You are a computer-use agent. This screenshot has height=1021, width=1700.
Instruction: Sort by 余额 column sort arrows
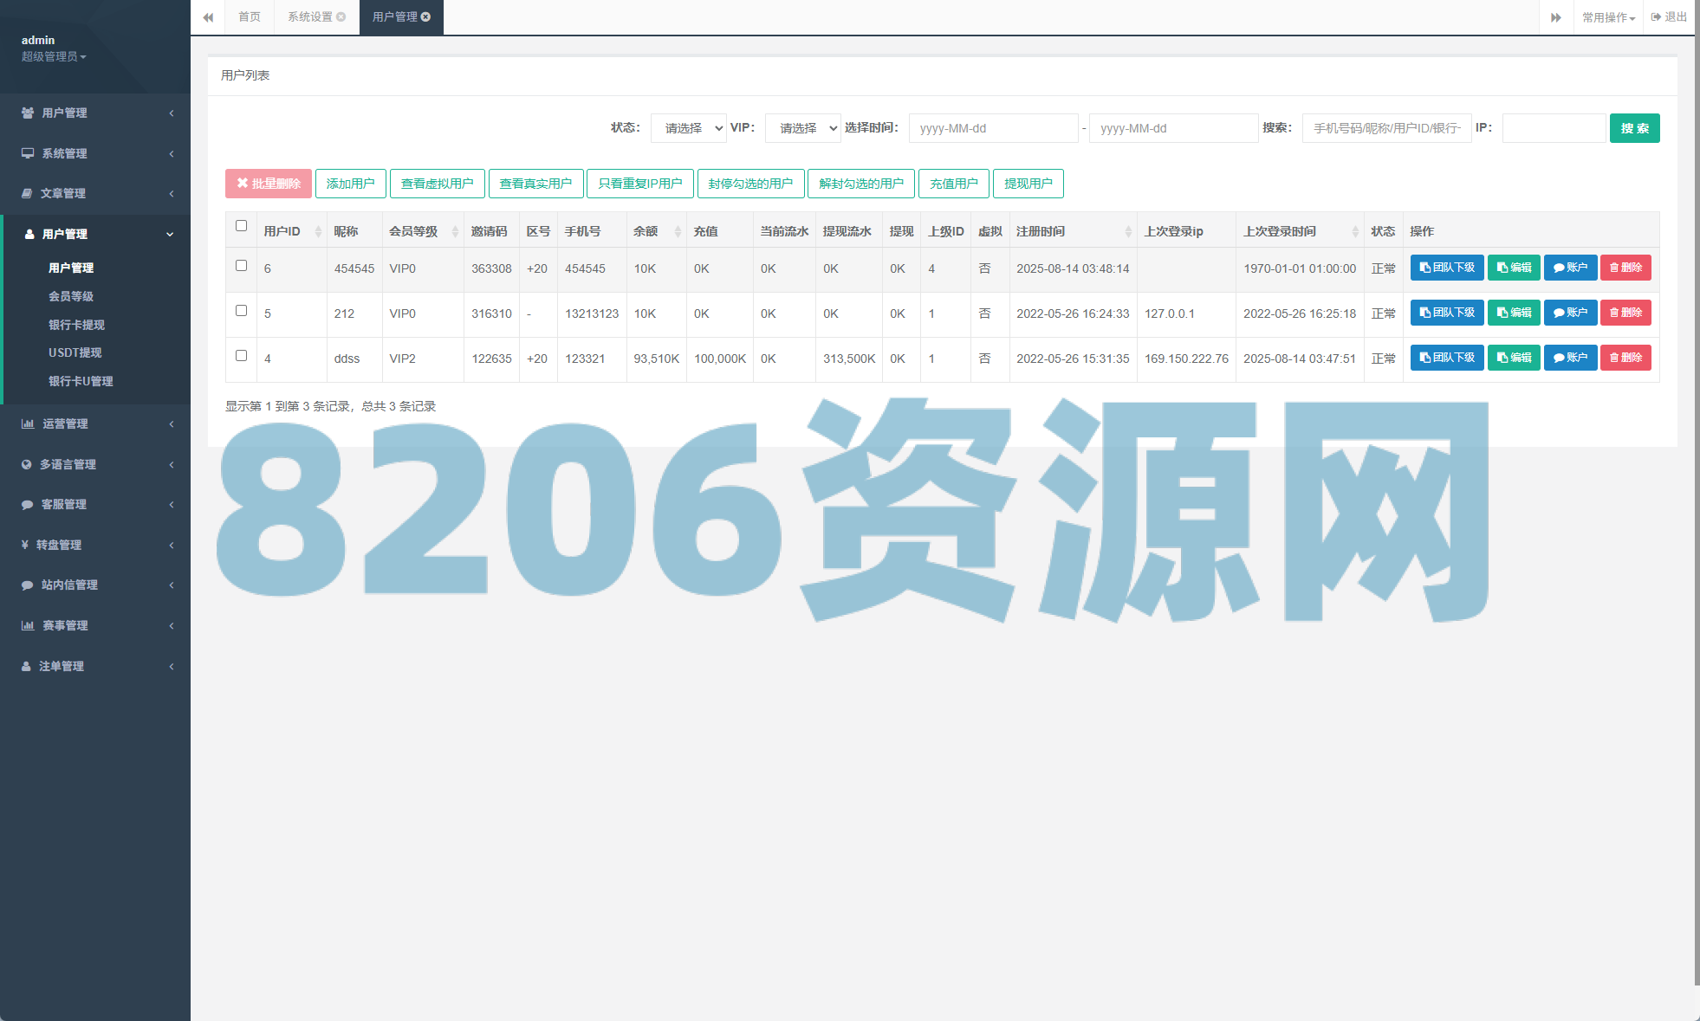[678, 231]
